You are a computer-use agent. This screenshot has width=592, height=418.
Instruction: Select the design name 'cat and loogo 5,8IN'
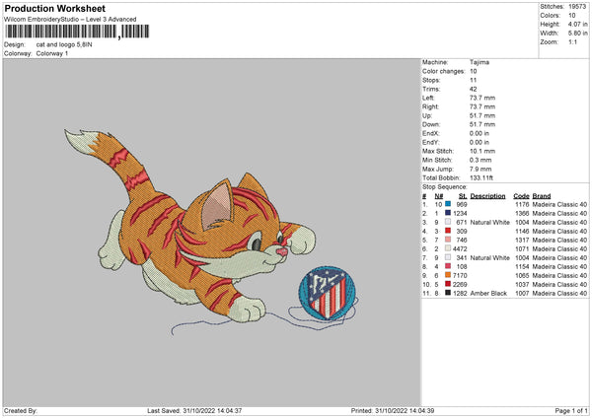(x=64, y=44)
